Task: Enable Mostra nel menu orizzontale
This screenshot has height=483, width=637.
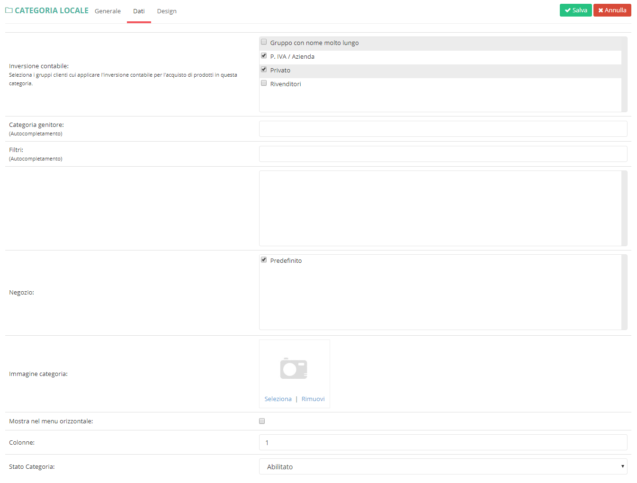Action: pyautogui.click(x=262, y=421)
